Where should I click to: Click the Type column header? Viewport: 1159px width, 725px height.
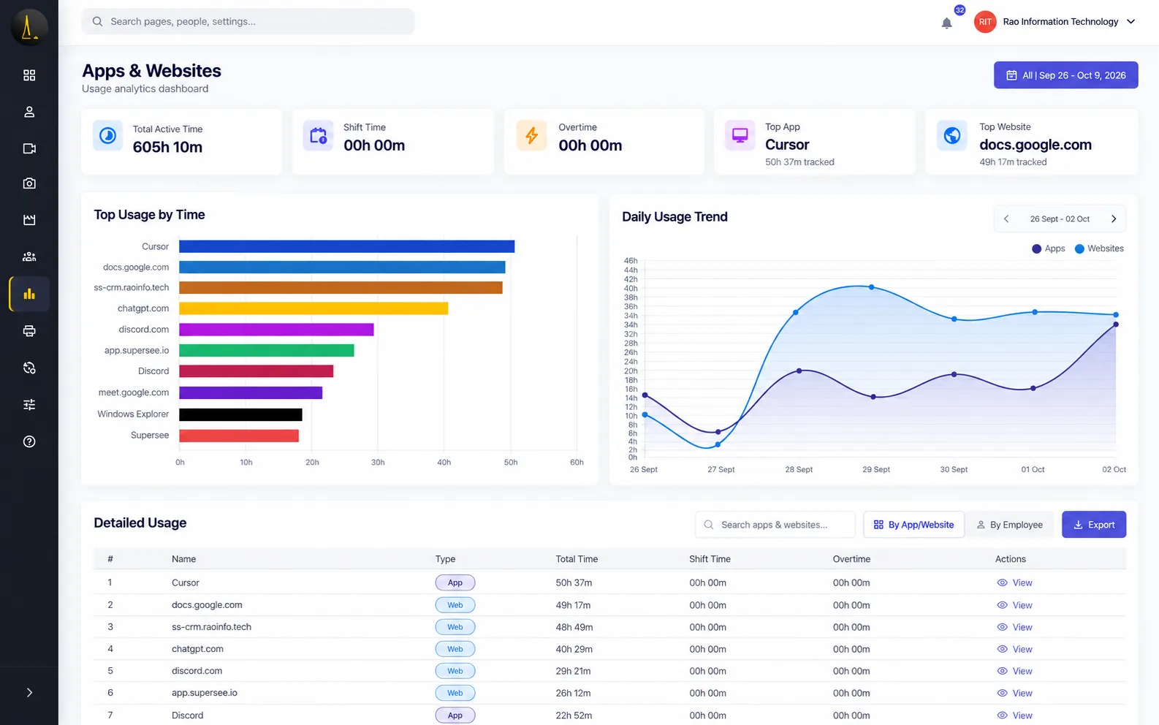point(445,559)
